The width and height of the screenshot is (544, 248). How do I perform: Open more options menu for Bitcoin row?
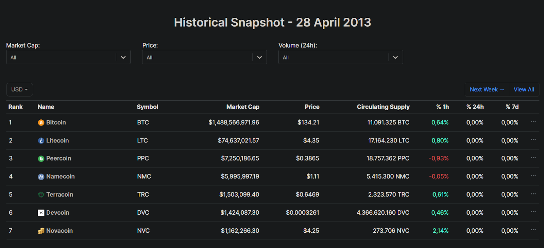[533, 121]
